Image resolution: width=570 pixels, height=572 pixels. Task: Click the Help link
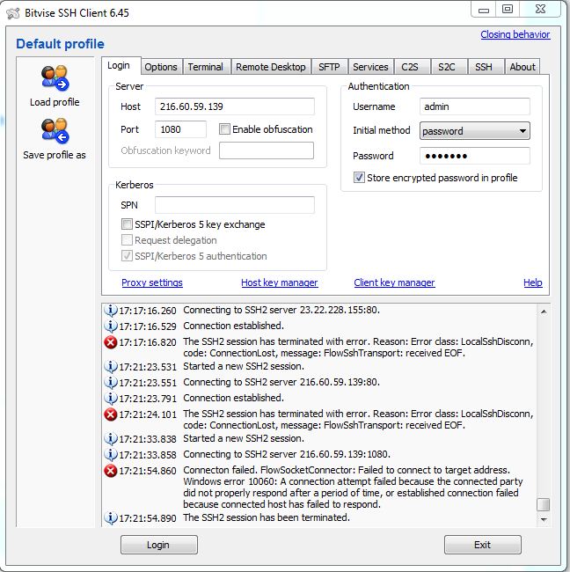pyautogui.click(x=533, y=282)
